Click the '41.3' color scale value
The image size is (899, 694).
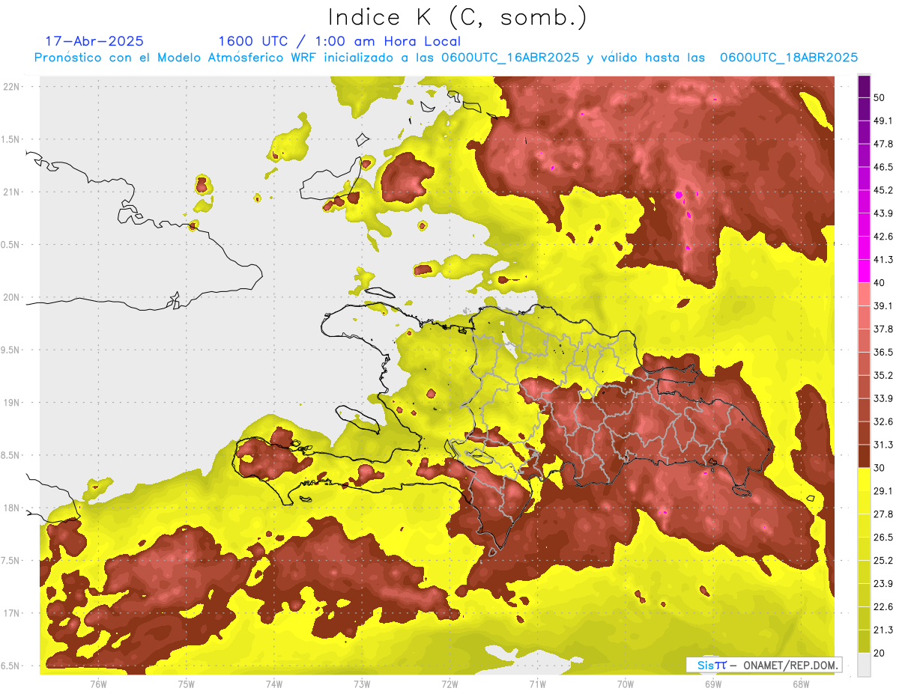[883, 260]
